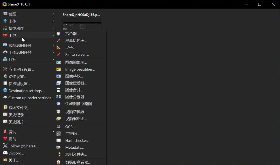Click 捐助 donate entry
Image resolution: width=280 pixels, height=165 pixels.
(29, 139)
